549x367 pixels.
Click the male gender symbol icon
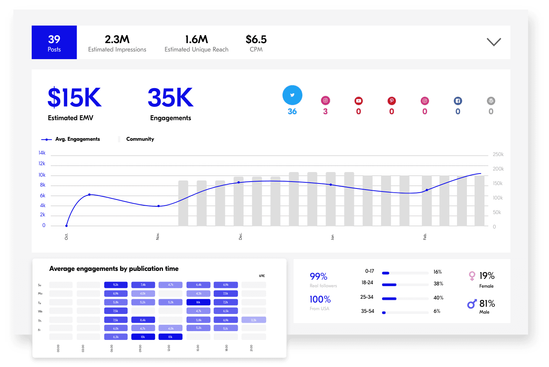pyautogui.click(x=472, y=304)
